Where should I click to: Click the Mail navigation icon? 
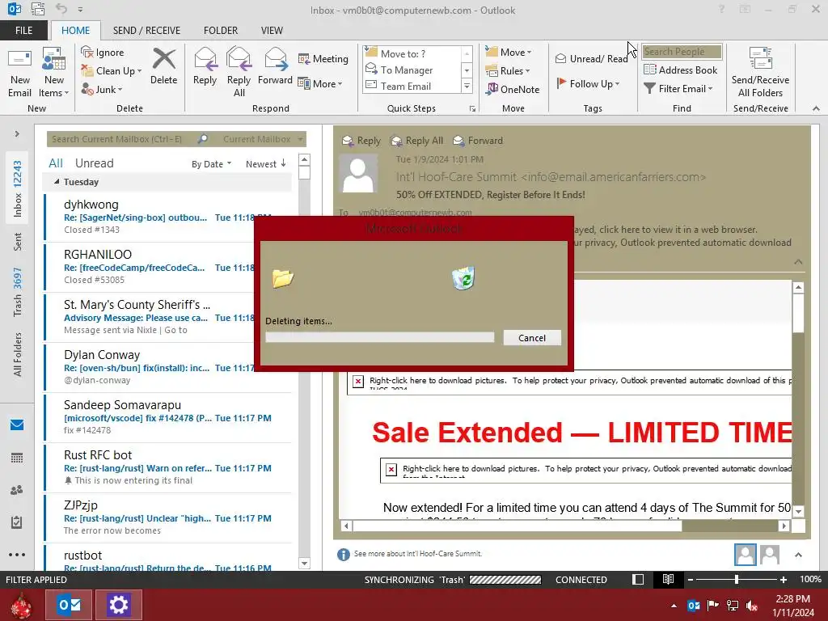click(x=17, y=425)
